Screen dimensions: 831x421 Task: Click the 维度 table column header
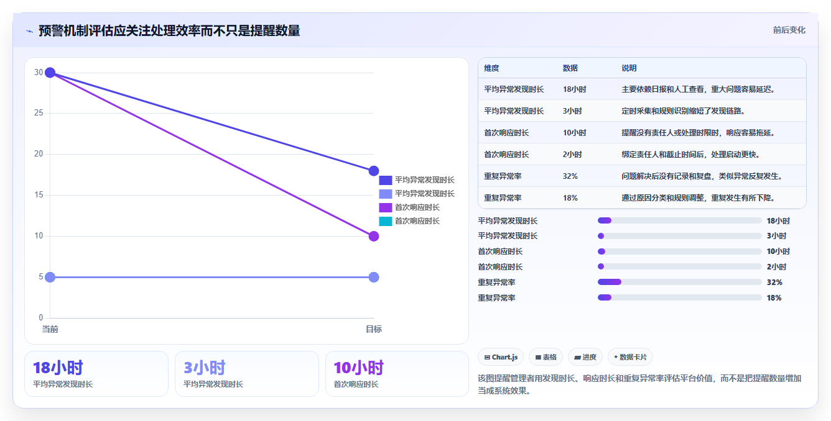tap(491, 68)
